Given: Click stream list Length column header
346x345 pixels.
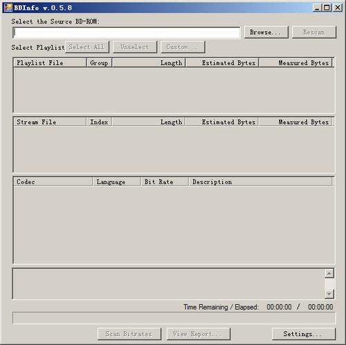Looking at the screenshot, I should click(x=148, y=122).
